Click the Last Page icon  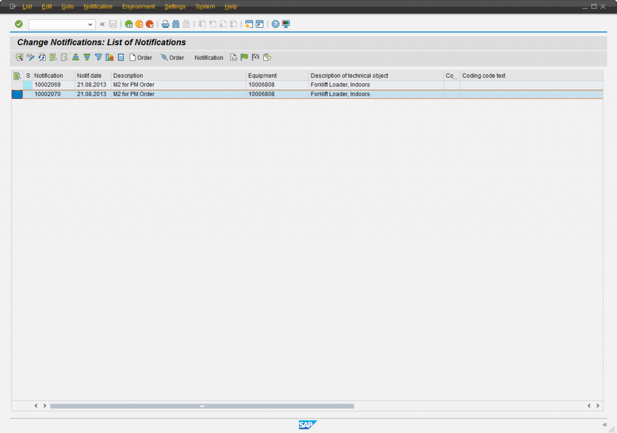[234, 24]
